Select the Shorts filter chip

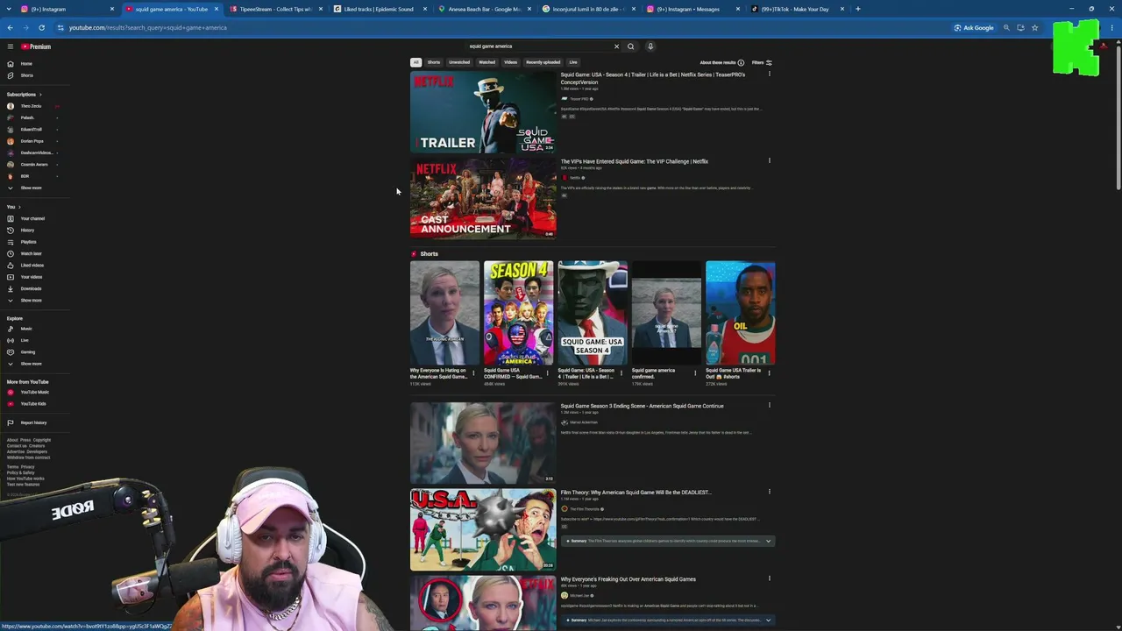pyautogui.click(x=434, y=62)
